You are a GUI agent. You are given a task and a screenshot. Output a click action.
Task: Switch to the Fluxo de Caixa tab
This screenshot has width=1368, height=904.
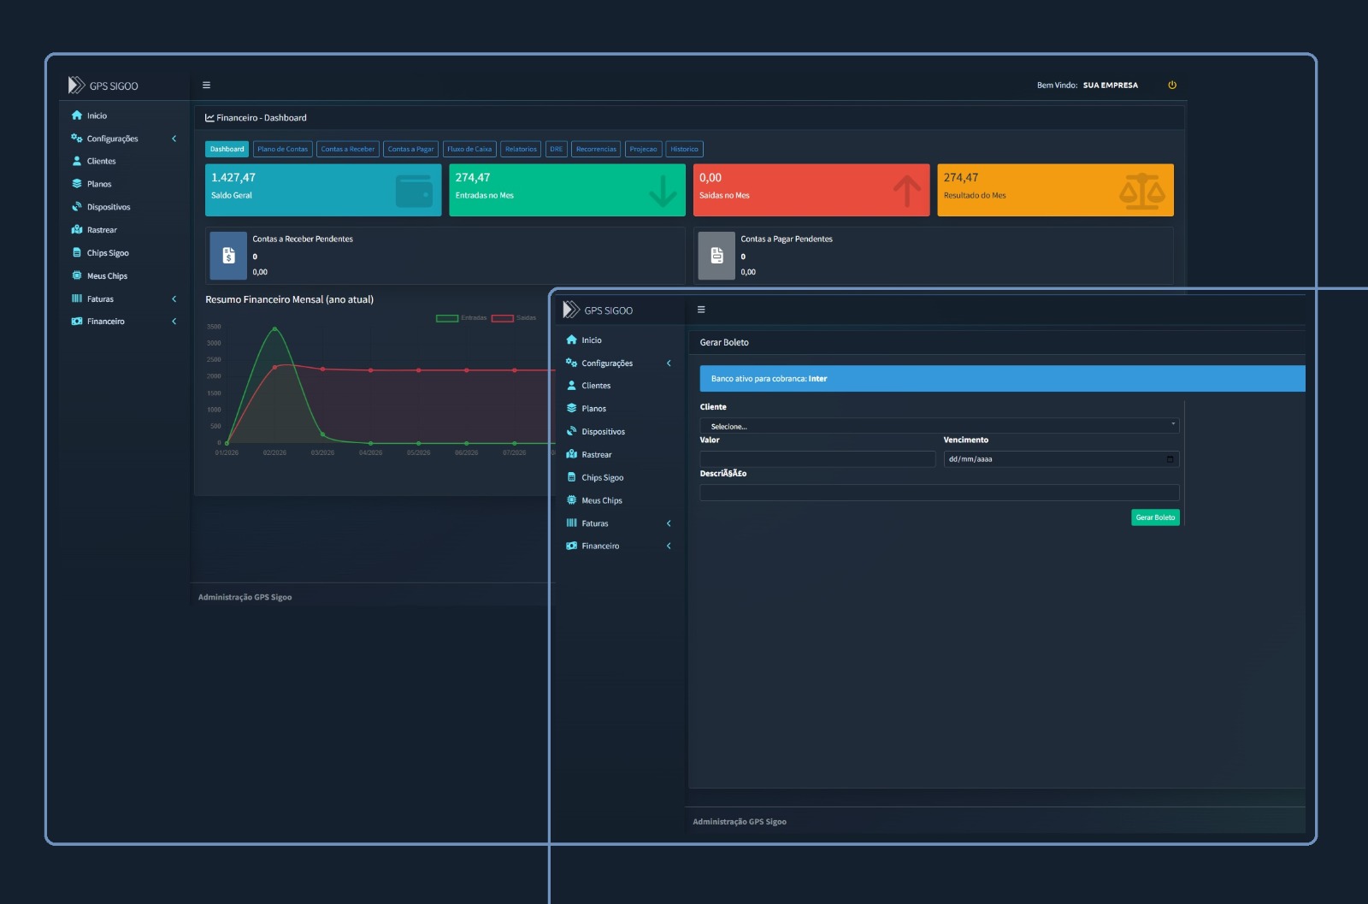click(469, 149)
